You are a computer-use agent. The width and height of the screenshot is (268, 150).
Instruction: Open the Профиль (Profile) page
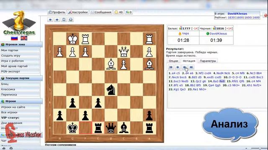[57, 12]
